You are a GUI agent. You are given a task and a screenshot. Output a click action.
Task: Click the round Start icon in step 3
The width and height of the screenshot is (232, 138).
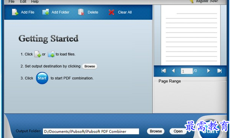coord(42,78)
